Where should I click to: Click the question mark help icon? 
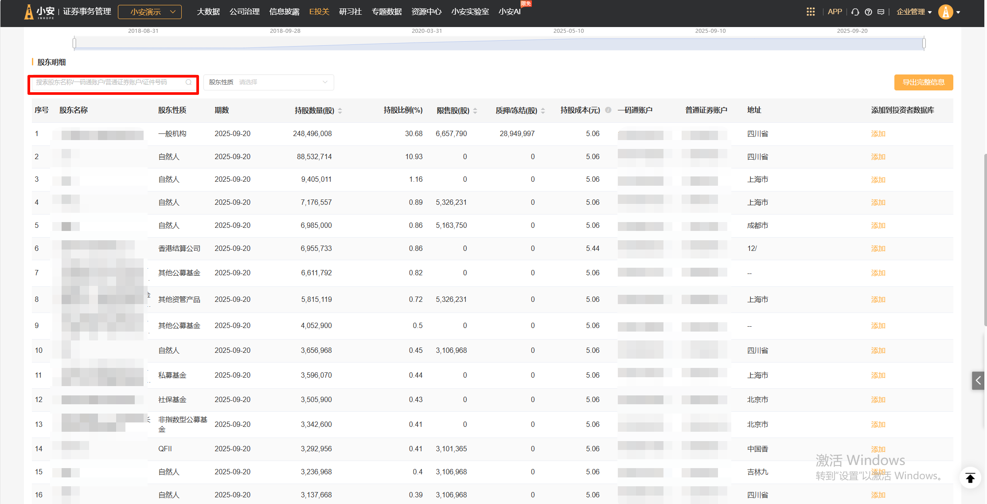(868, 12)
